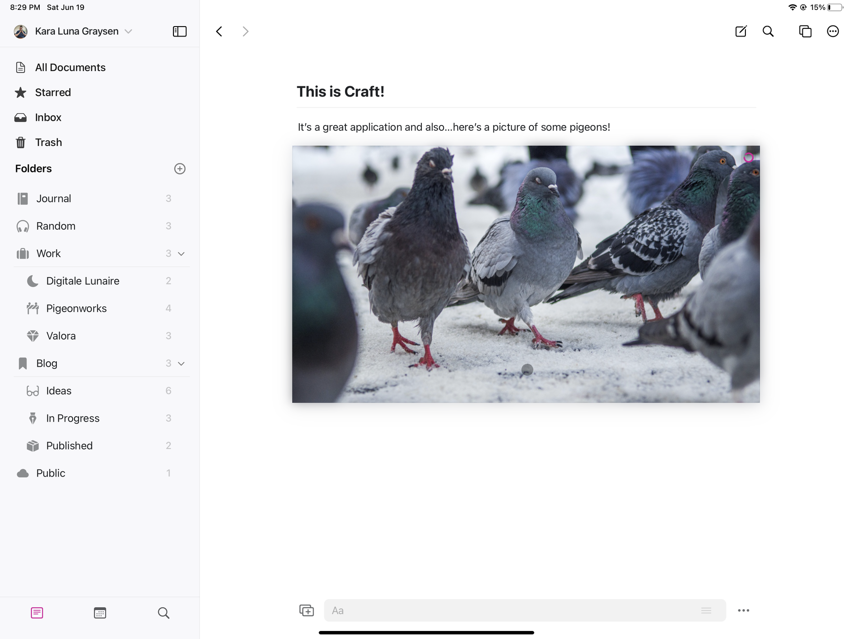Image resolution: width=853 pixels, height=639 pixels.
Task: Add a new folder with plus icon
Action: (x=180, y=169)
